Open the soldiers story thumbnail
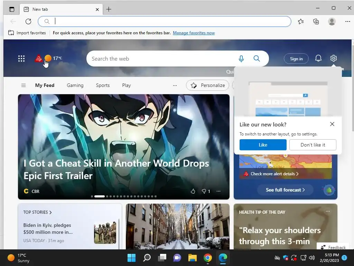 [x=105, y=233]
